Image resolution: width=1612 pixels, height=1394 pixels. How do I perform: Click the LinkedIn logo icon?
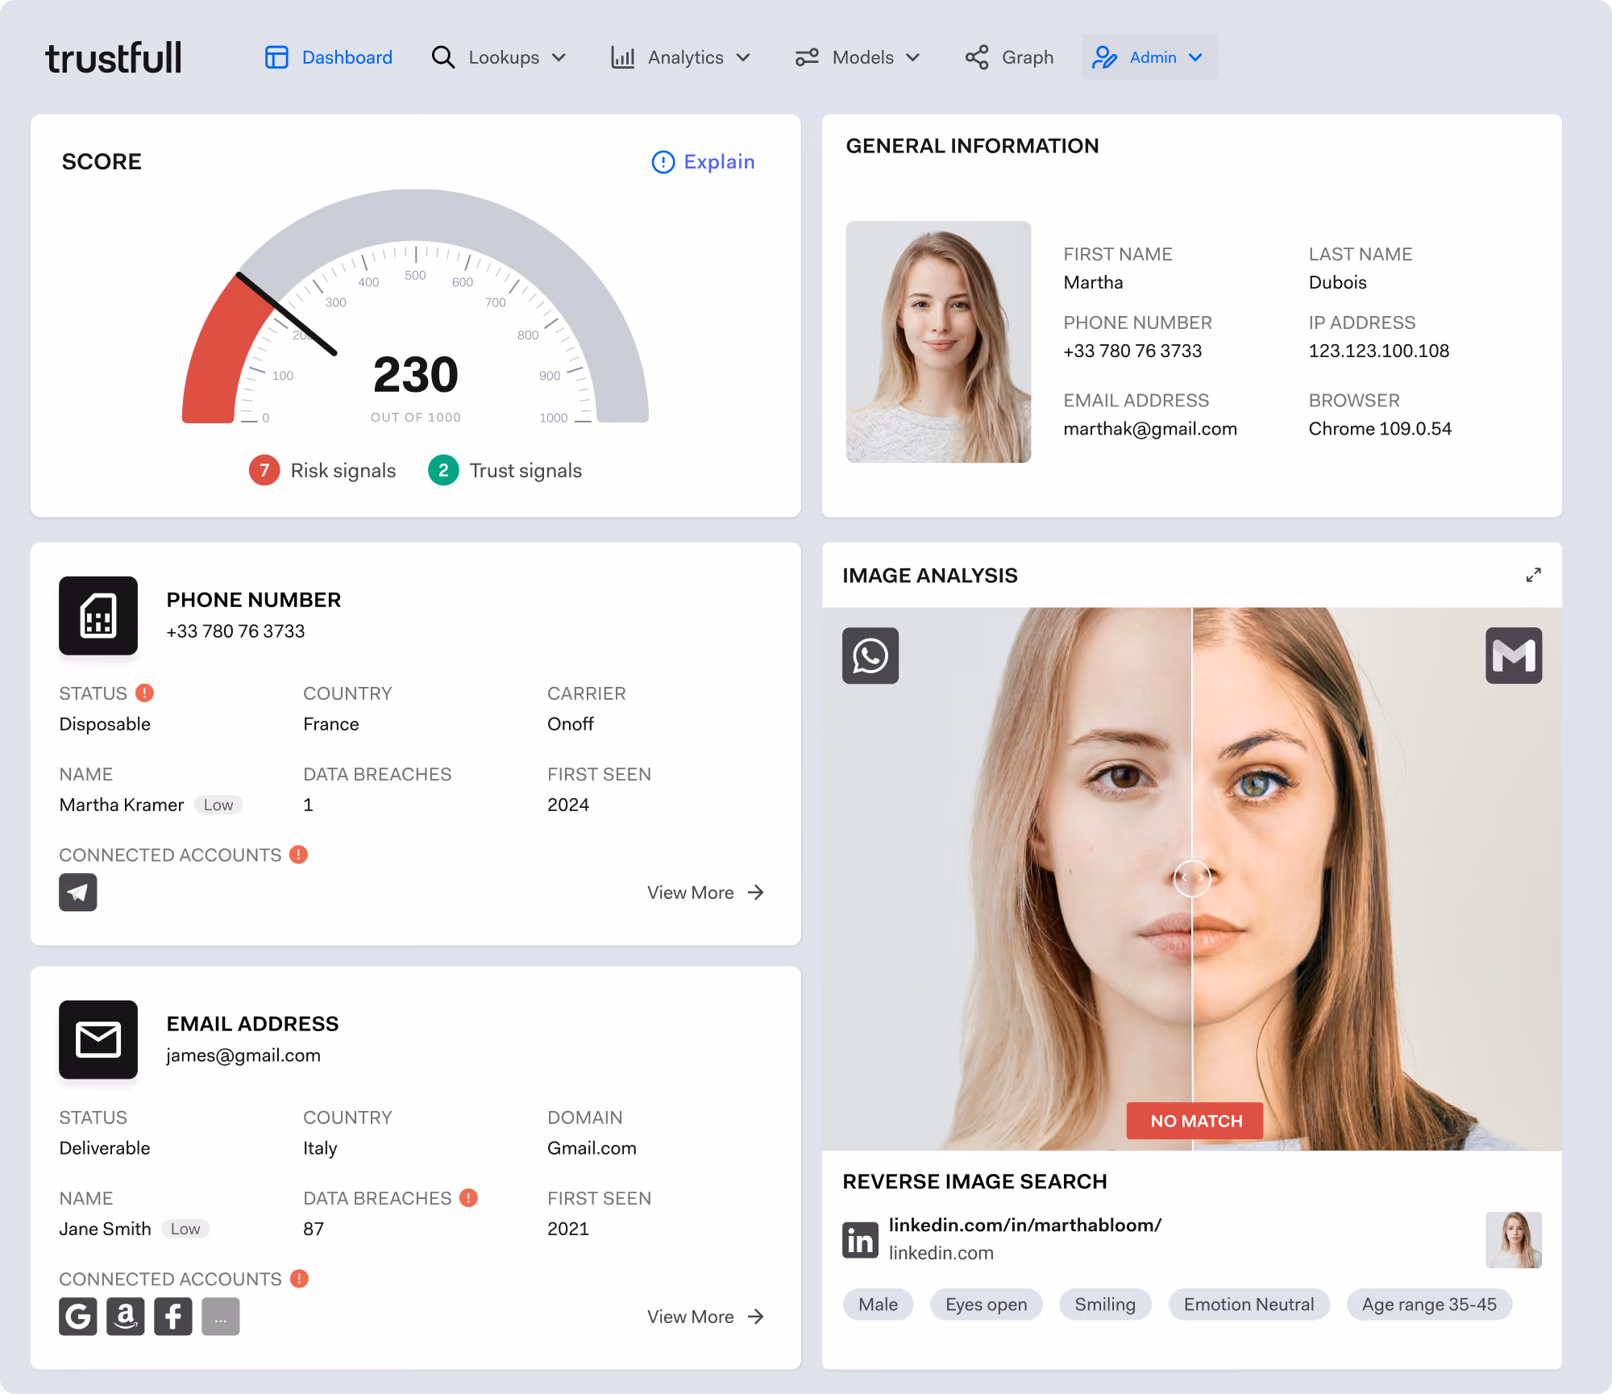coord(860,1239)
